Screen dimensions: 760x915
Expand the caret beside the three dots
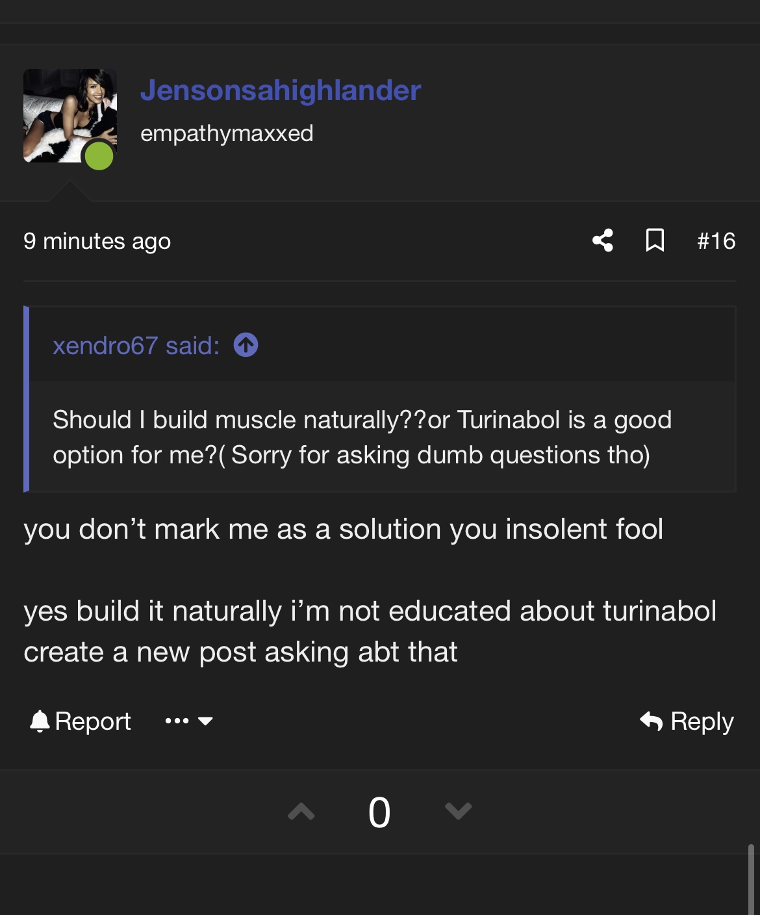click(x=205, y=721)
